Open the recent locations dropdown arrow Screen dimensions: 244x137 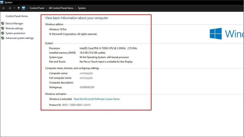14,8
